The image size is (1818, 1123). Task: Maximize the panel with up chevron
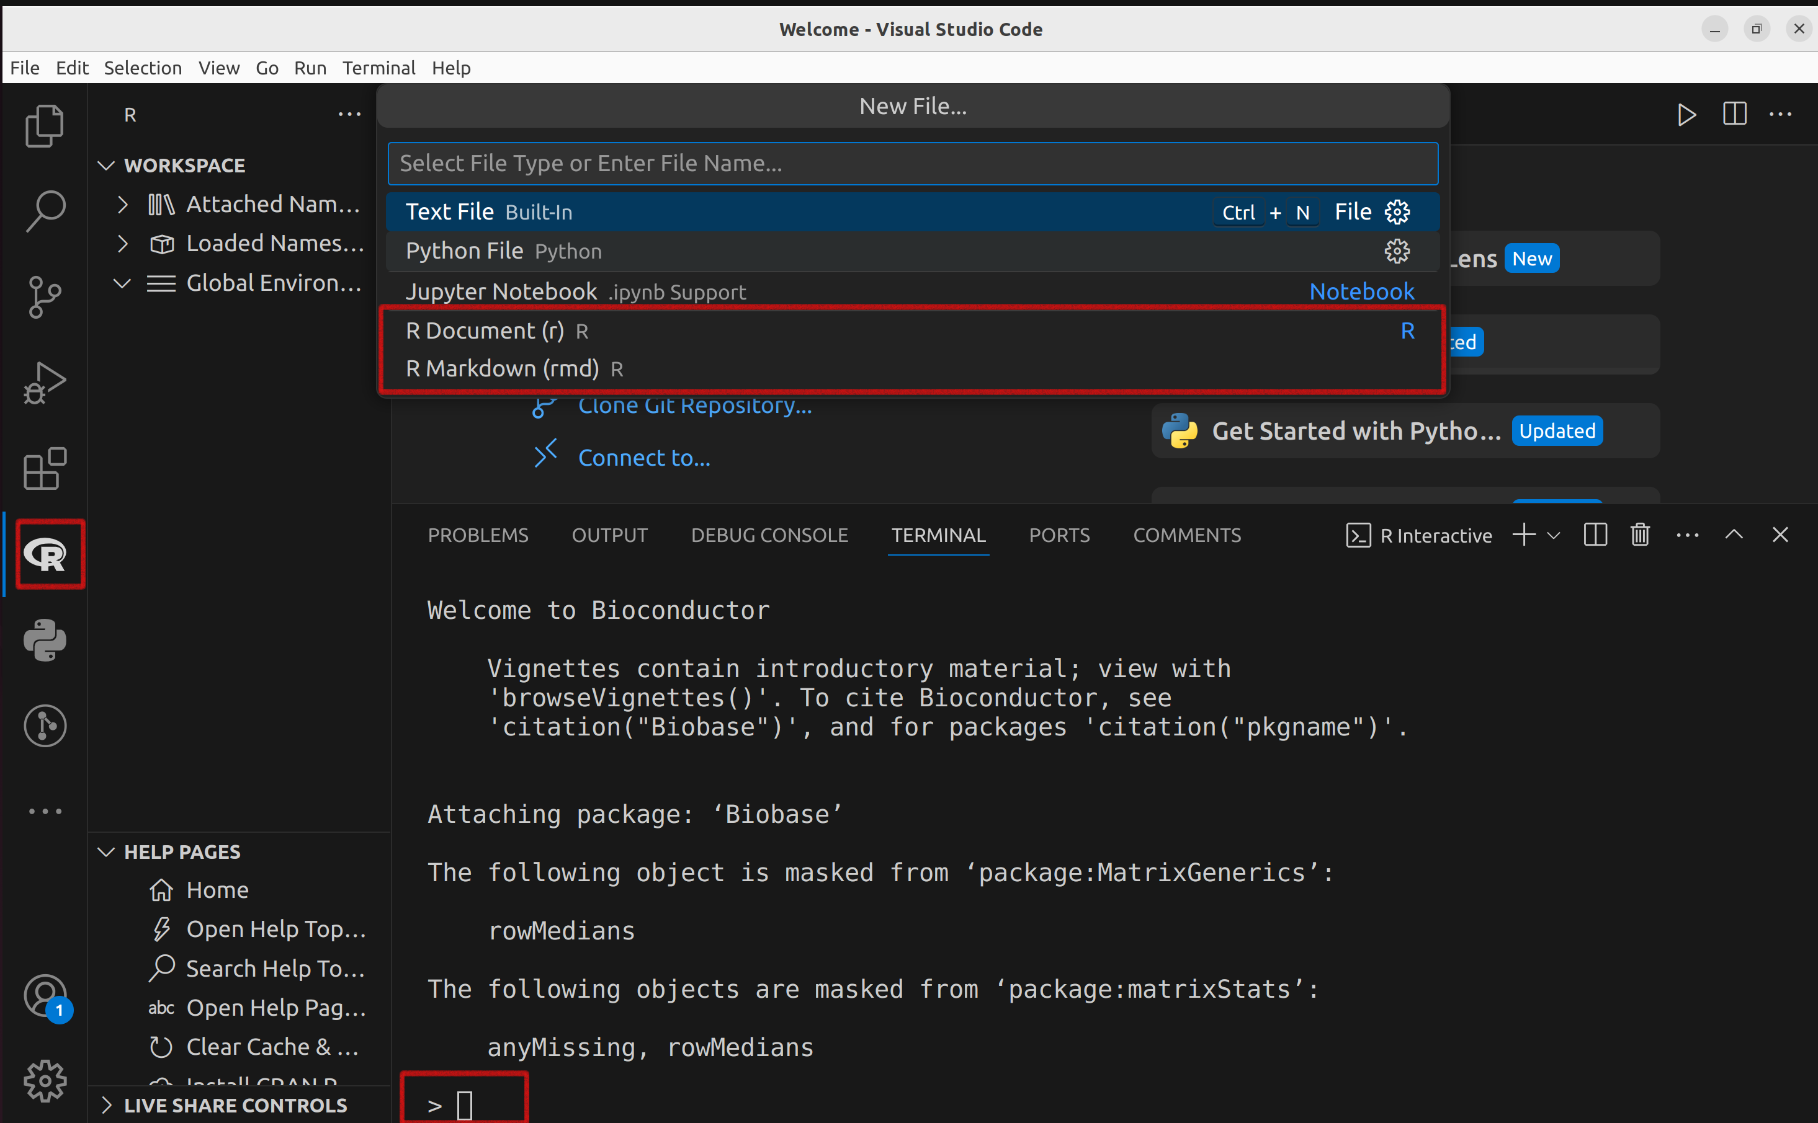click(1733, 535)
